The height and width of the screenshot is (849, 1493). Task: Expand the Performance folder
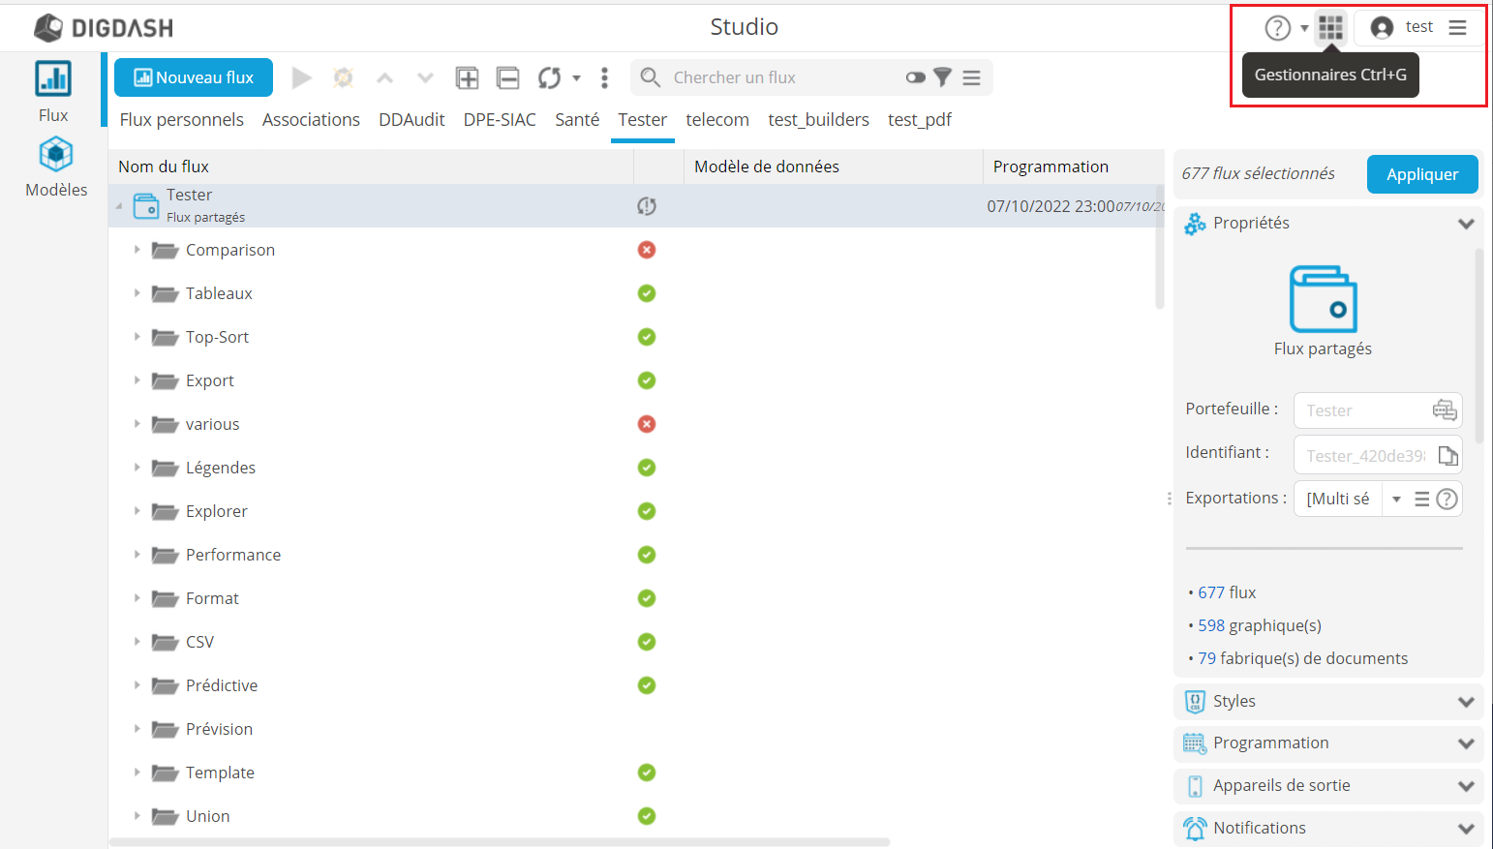(x=137, y=555)
